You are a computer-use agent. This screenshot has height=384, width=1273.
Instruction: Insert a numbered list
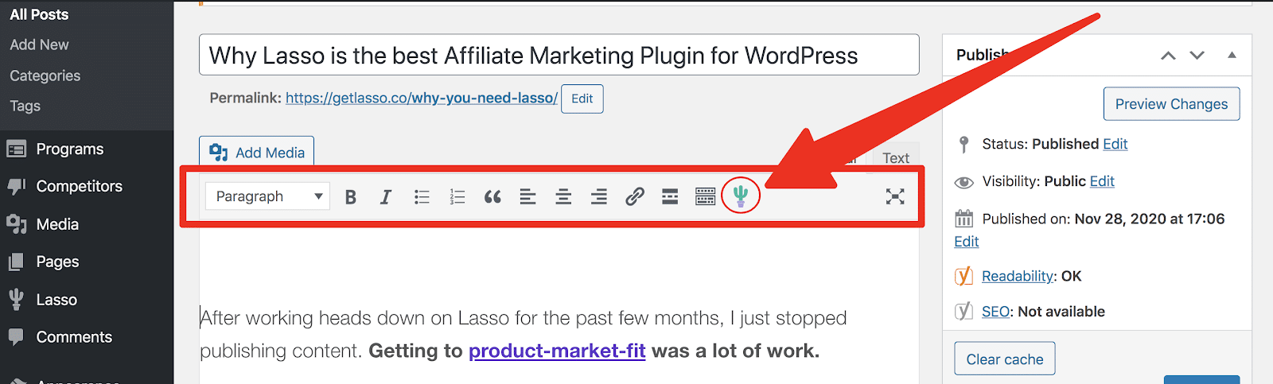(x=457, y=196)
